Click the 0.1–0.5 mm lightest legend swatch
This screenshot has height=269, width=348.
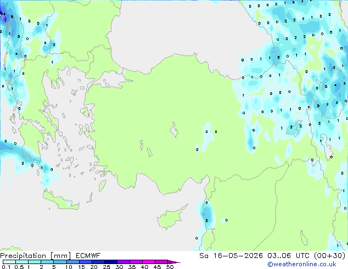tap(9, 262)
